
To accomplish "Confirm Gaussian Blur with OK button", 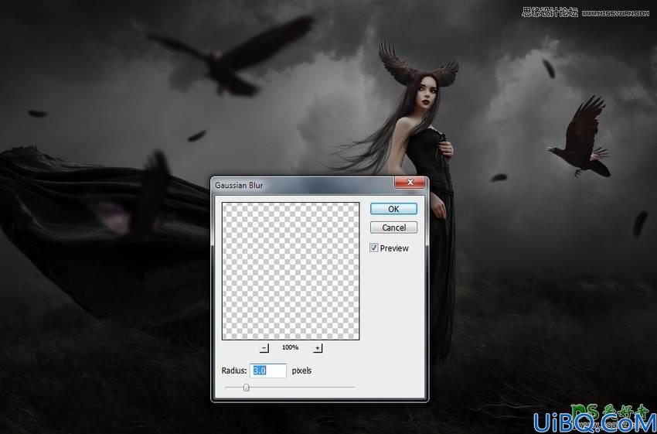I will tap(393, 209).
